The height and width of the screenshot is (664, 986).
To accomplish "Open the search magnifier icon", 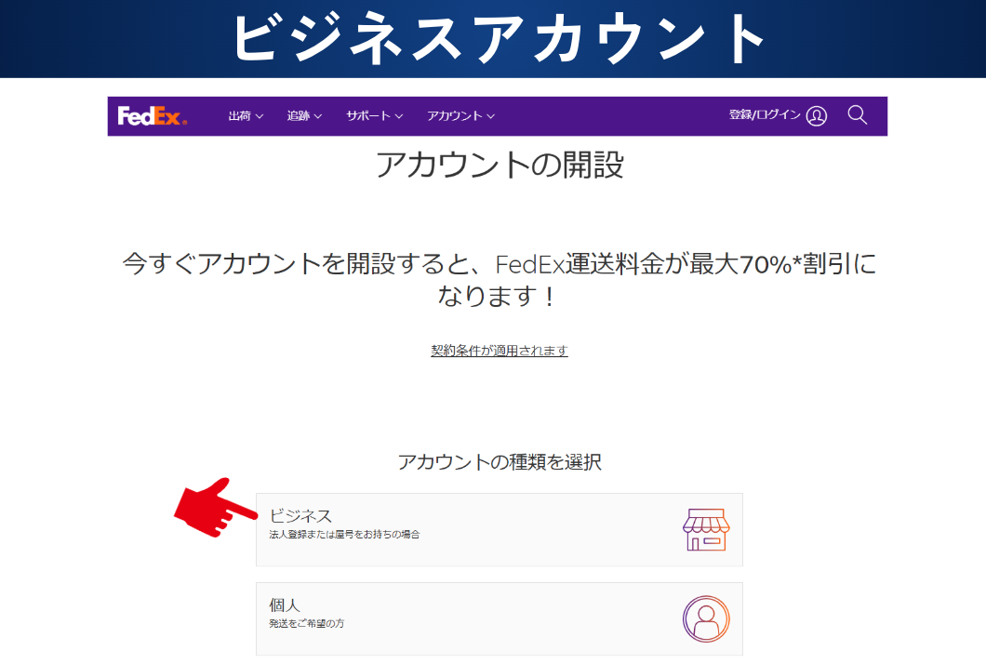I will [857, 115].
